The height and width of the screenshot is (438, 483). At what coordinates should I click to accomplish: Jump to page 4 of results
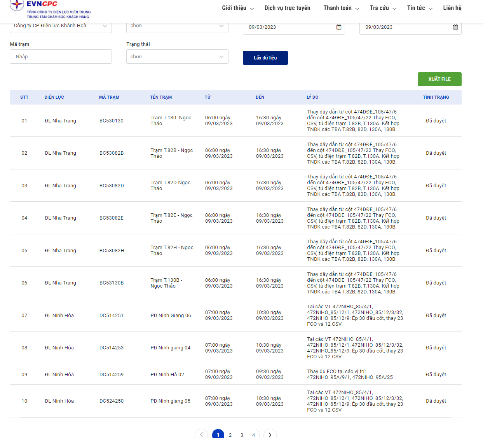coord(253,435)
